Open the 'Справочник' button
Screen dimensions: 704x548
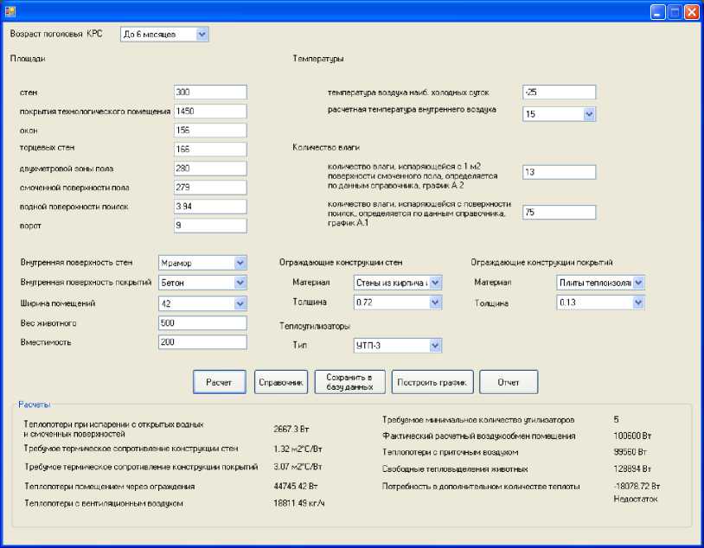(x=281, y=382)
